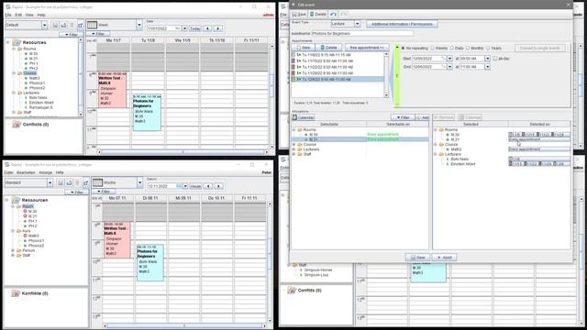
Task: Click the appointment list scrollbar down arrow
Action: click(x=386, y=95)
